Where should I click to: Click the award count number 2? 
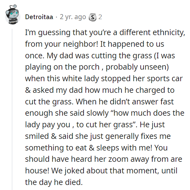pyautogui.click(x=100, y=17)
